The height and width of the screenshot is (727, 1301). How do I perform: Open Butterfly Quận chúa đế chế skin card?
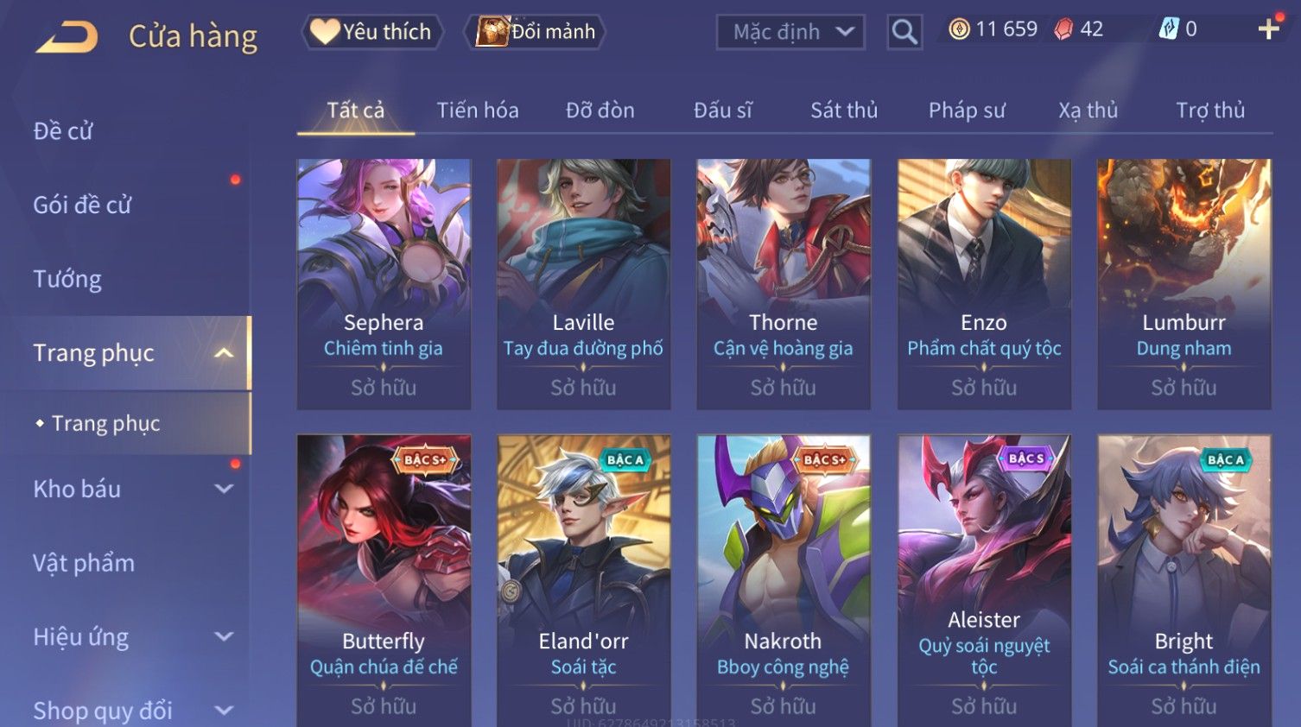tap(384, 580)
